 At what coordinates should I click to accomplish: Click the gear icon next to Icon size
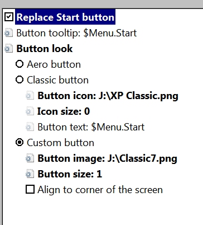[30, 111]
